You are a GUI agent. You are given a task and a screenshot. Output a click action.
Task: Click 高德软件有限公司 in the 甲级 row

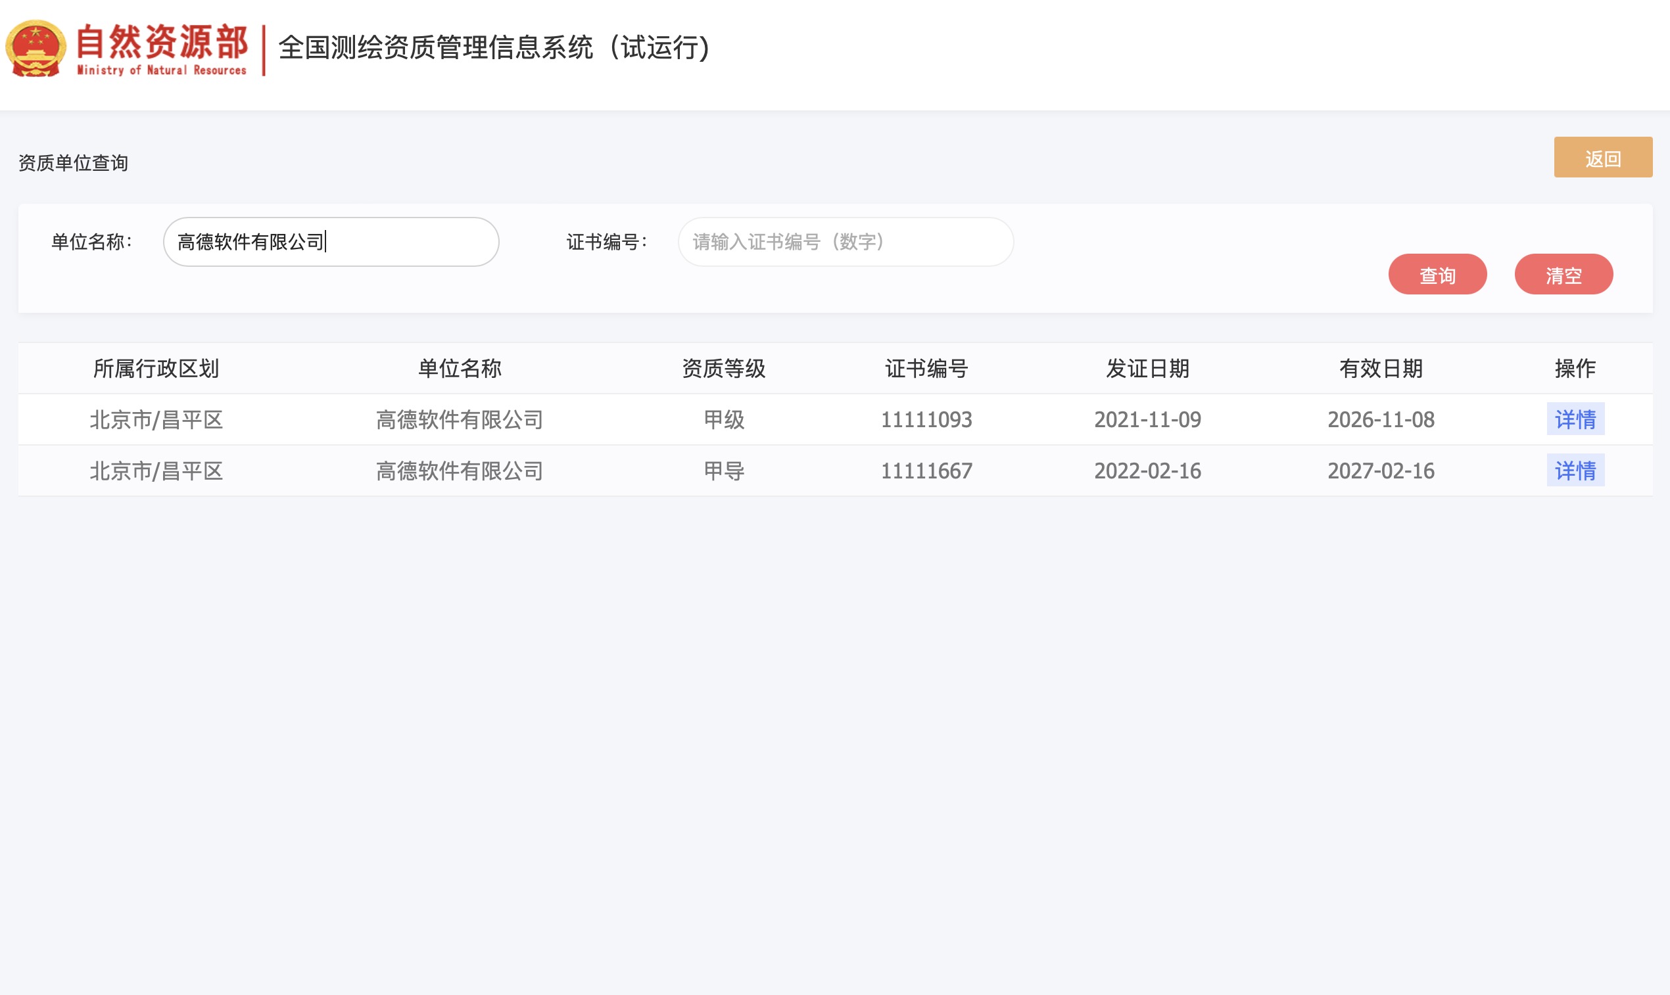460,420
